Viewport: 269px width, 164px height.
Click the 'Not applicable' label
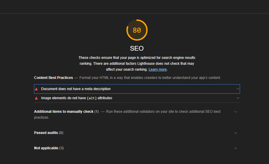click(46, 148)
